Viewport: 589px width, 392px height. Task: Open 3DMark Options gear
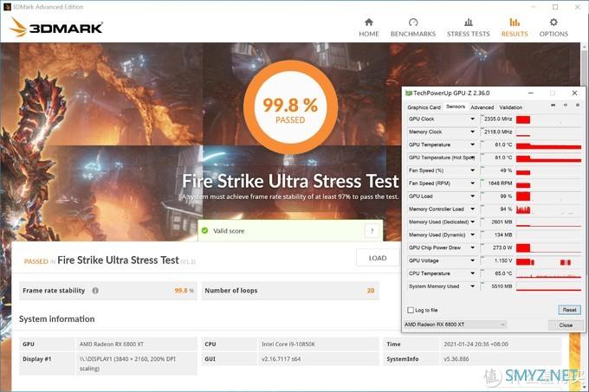(553, 28)
